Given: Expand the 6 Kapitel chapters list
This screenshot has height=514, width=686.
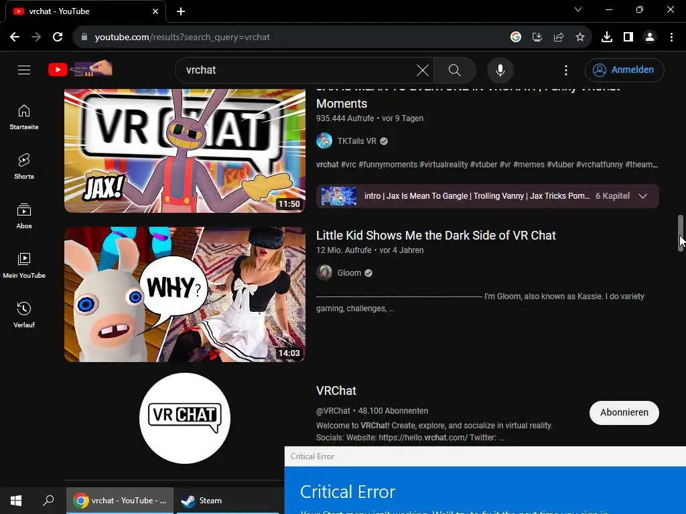Looking at the screenshot, I should pos(642,196).
